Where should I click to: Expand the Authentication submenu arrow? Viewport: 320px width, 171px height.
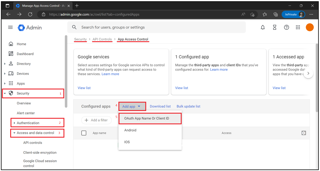point(14,123)
